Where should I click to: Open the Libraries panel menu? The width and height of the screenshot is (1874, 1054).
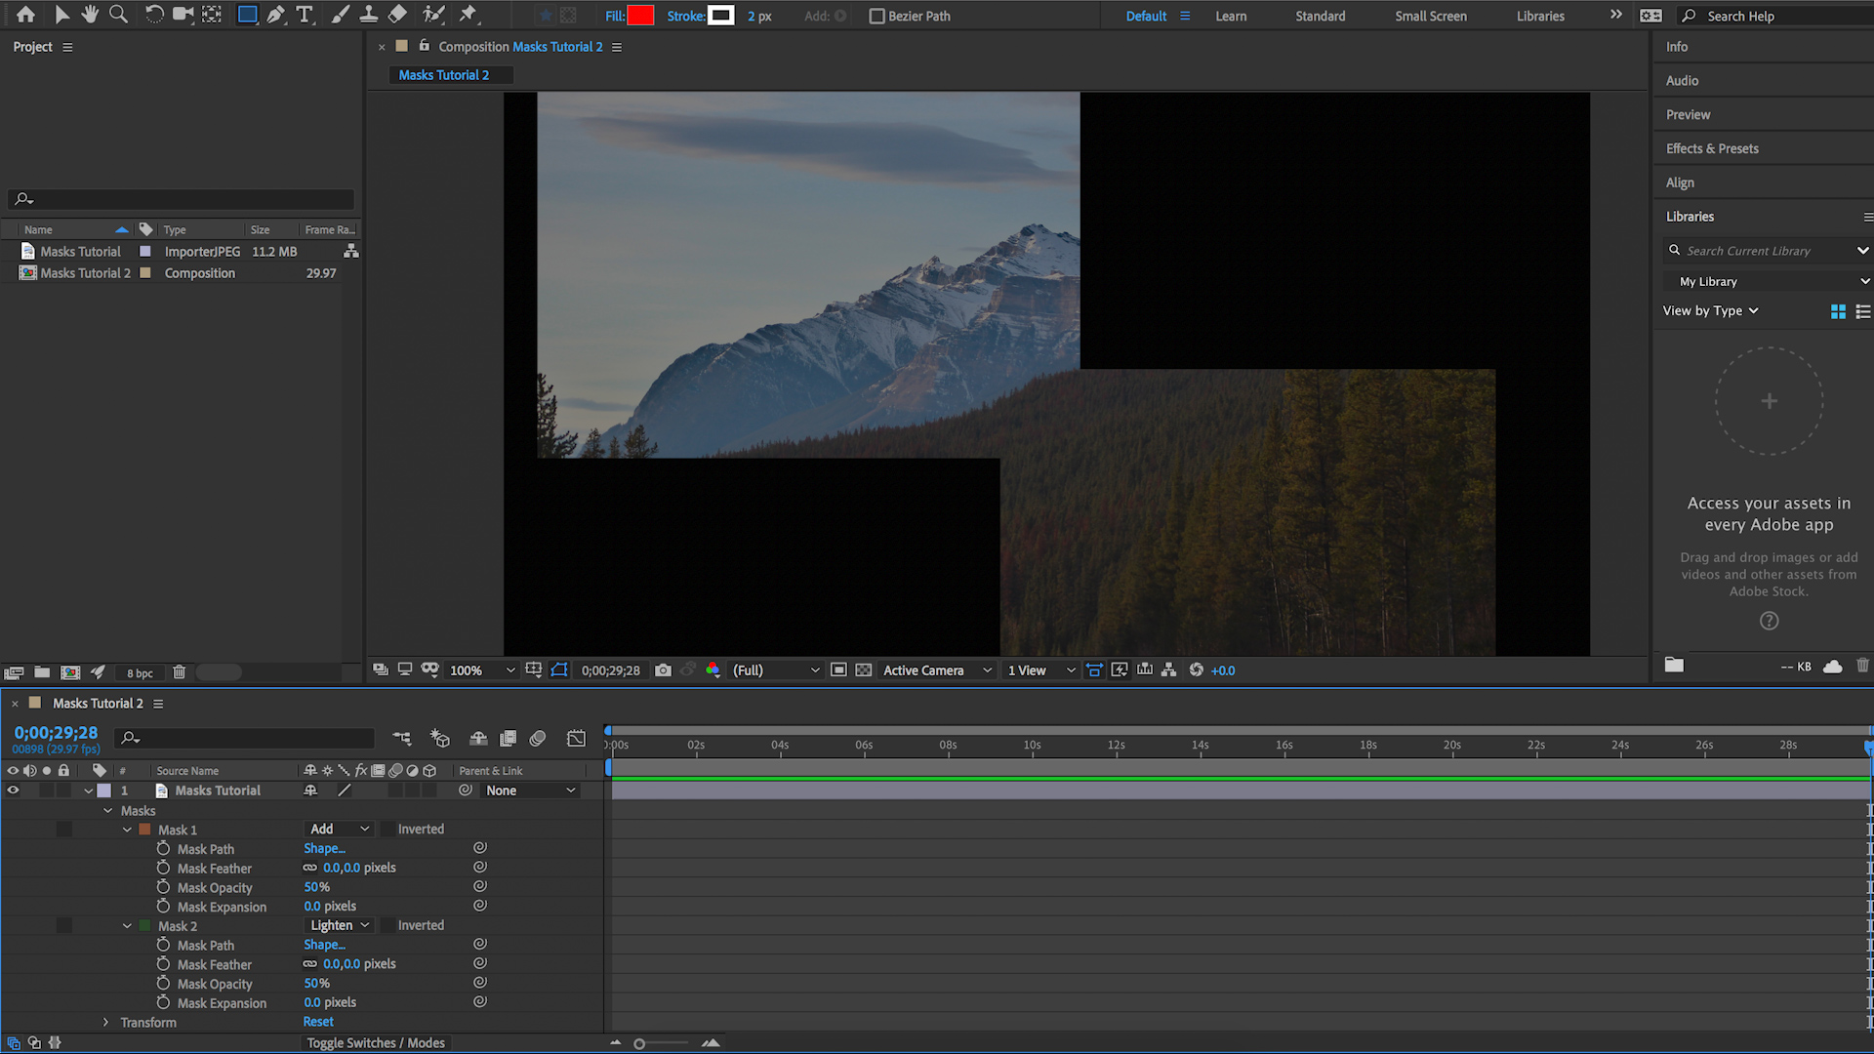(1867, 216)
